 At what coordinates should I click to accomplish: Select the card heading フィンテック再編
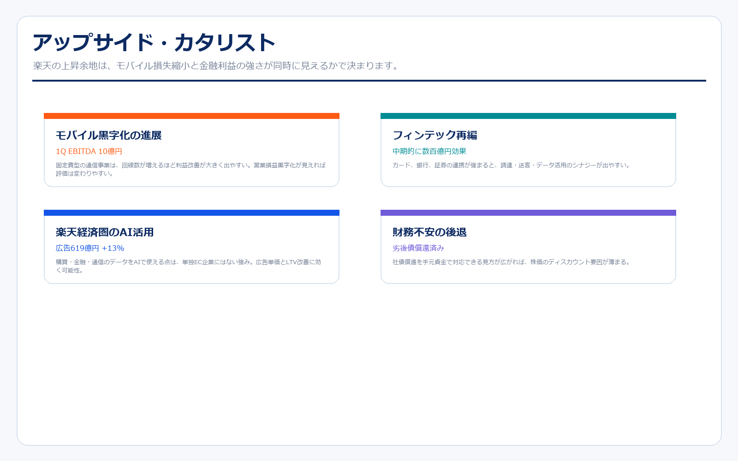click(x=435, y=135)
